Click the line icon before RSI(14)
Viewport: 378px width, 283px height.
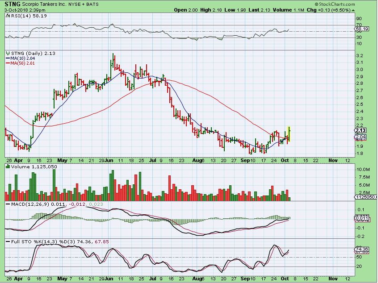8,16
